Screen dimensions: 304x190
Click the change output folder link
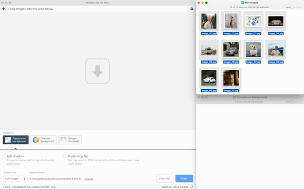point(89,179)
